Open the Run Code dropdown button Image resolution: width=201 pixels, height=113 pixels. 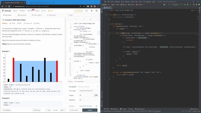(74, 110)
